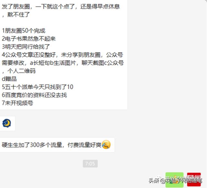Click the text 个人二维码

(x=21, y=71)
